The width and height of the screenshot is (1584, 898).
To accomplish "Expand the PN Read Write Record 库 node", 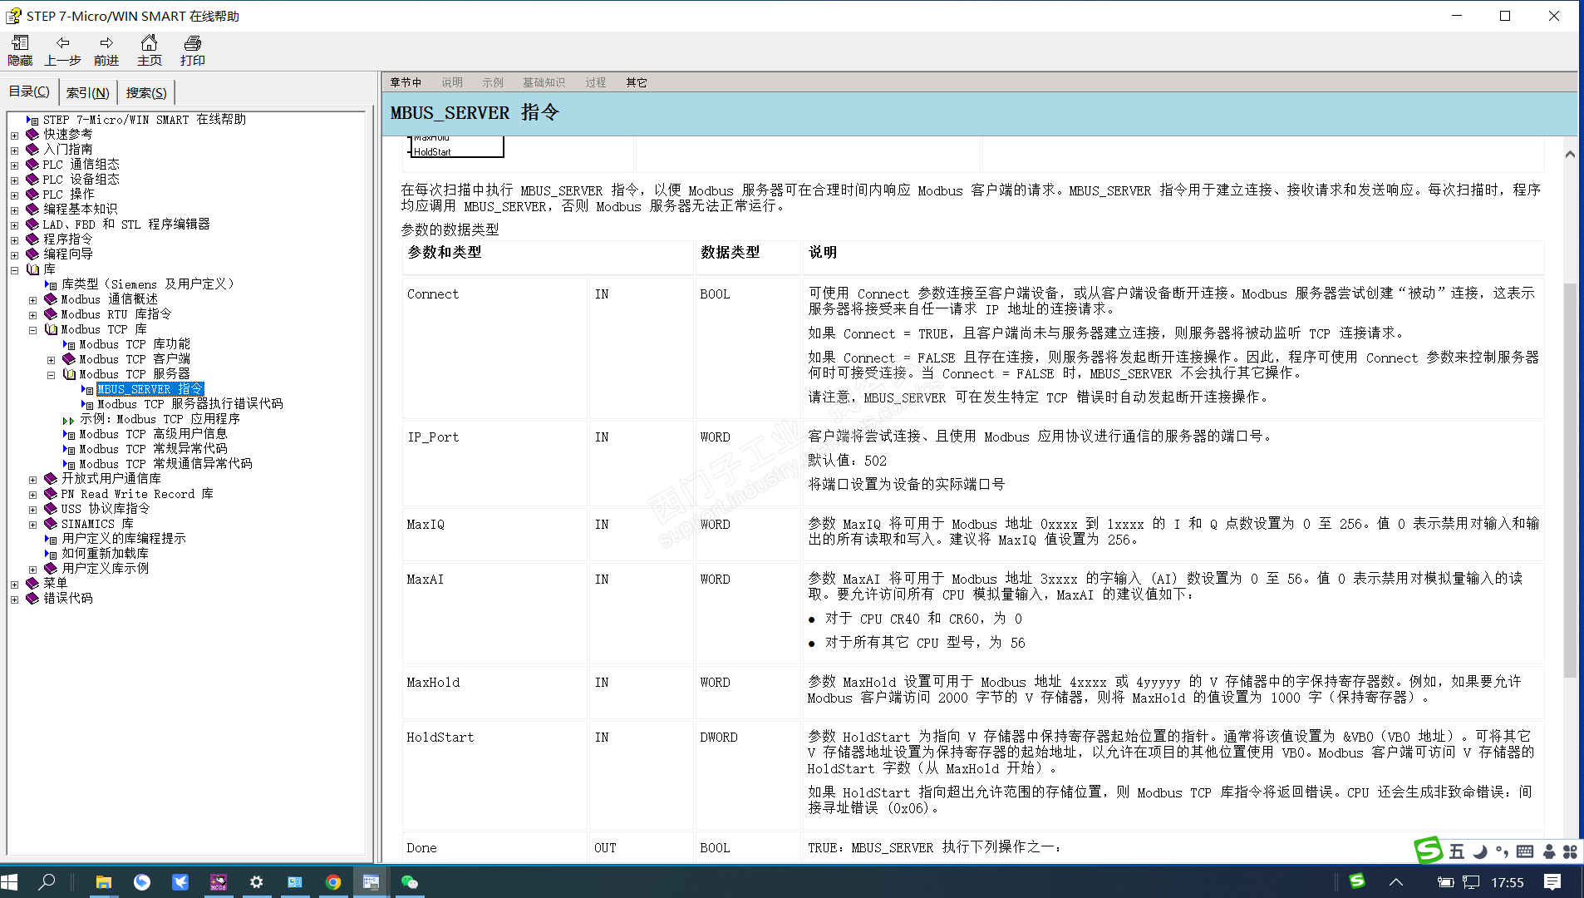I will click(x=32, y=494).
